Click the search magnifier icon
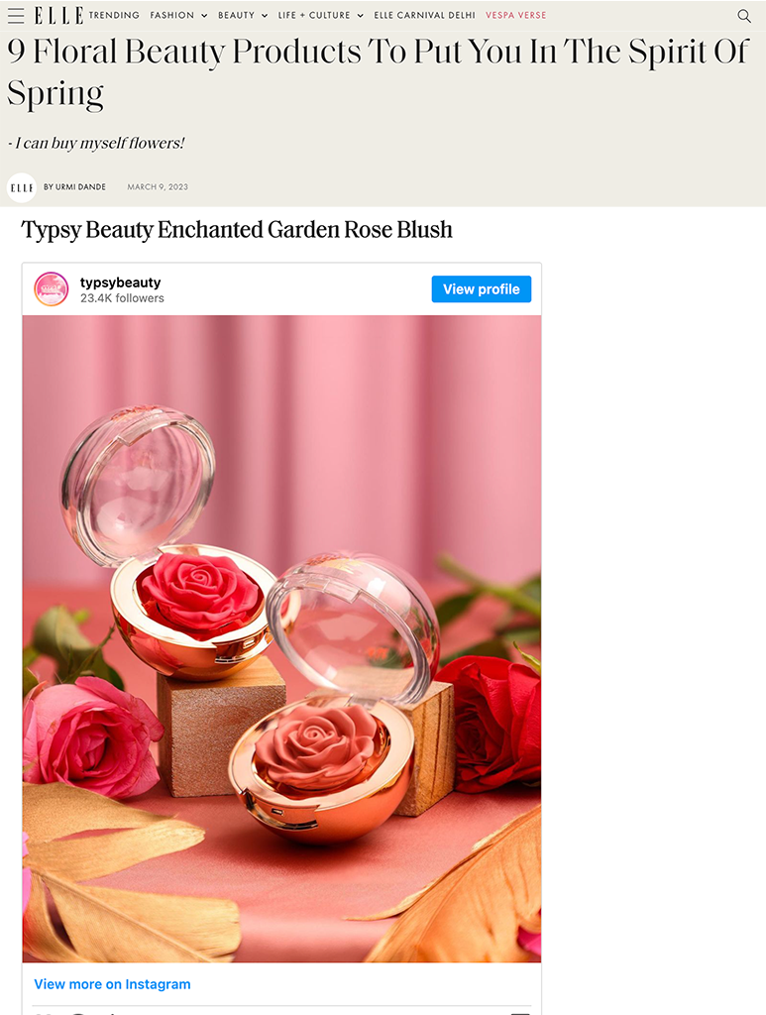Viewport: 766px width, 1015px height. click(x=744, y=16)
